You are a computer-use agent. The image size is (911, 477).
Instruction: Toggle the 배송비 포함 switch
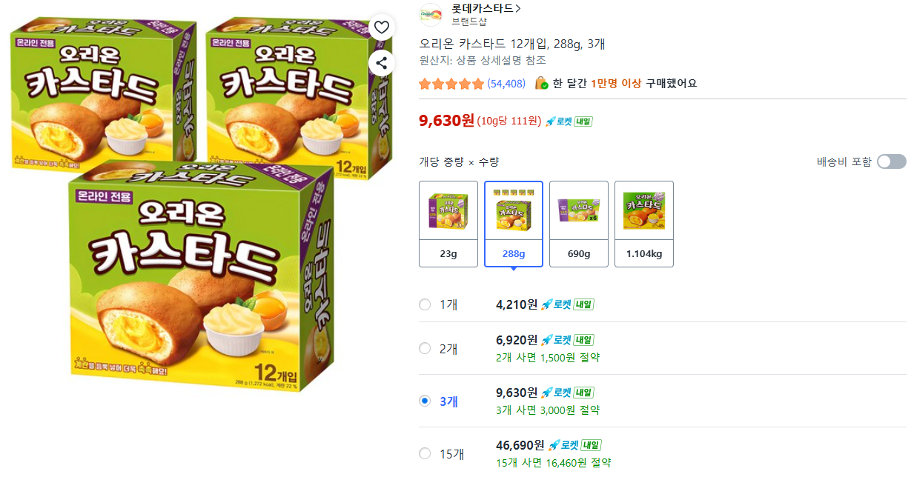pos(891,161)
